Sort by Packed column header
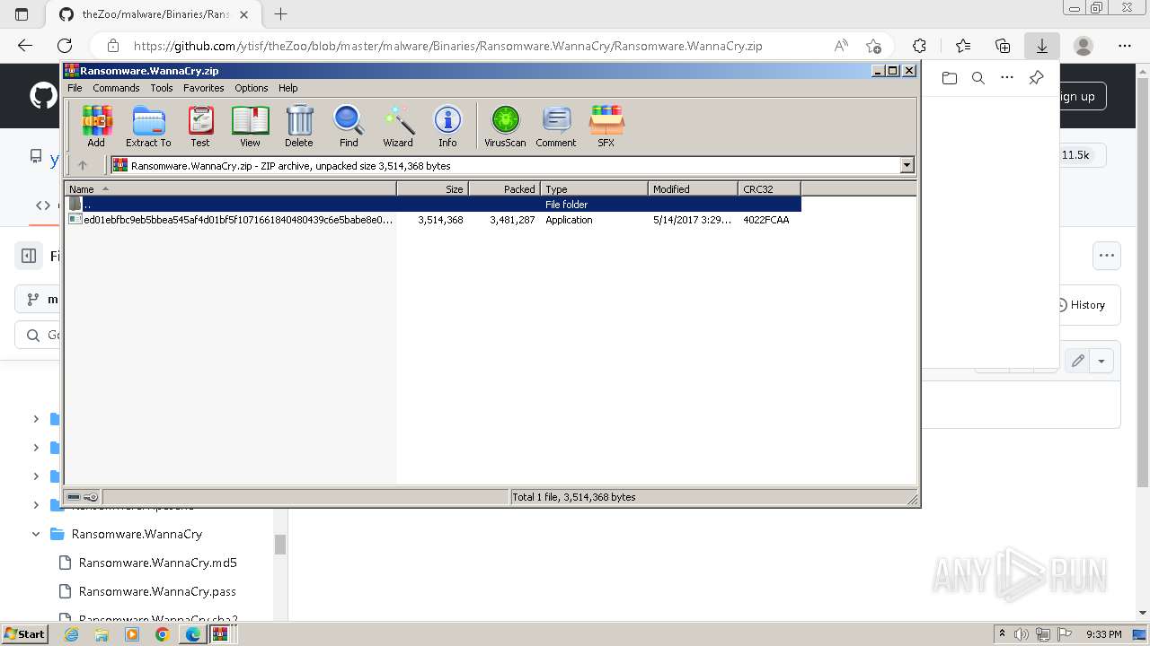 tap(504, 188)
